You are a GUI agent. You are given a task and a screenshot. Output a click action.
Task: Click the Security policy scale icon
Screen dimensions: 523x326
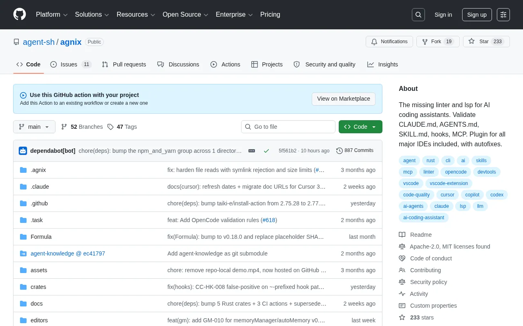click(402, 282)
